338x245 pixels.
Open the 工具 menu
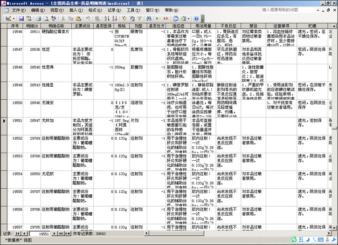tap(133, 10)
